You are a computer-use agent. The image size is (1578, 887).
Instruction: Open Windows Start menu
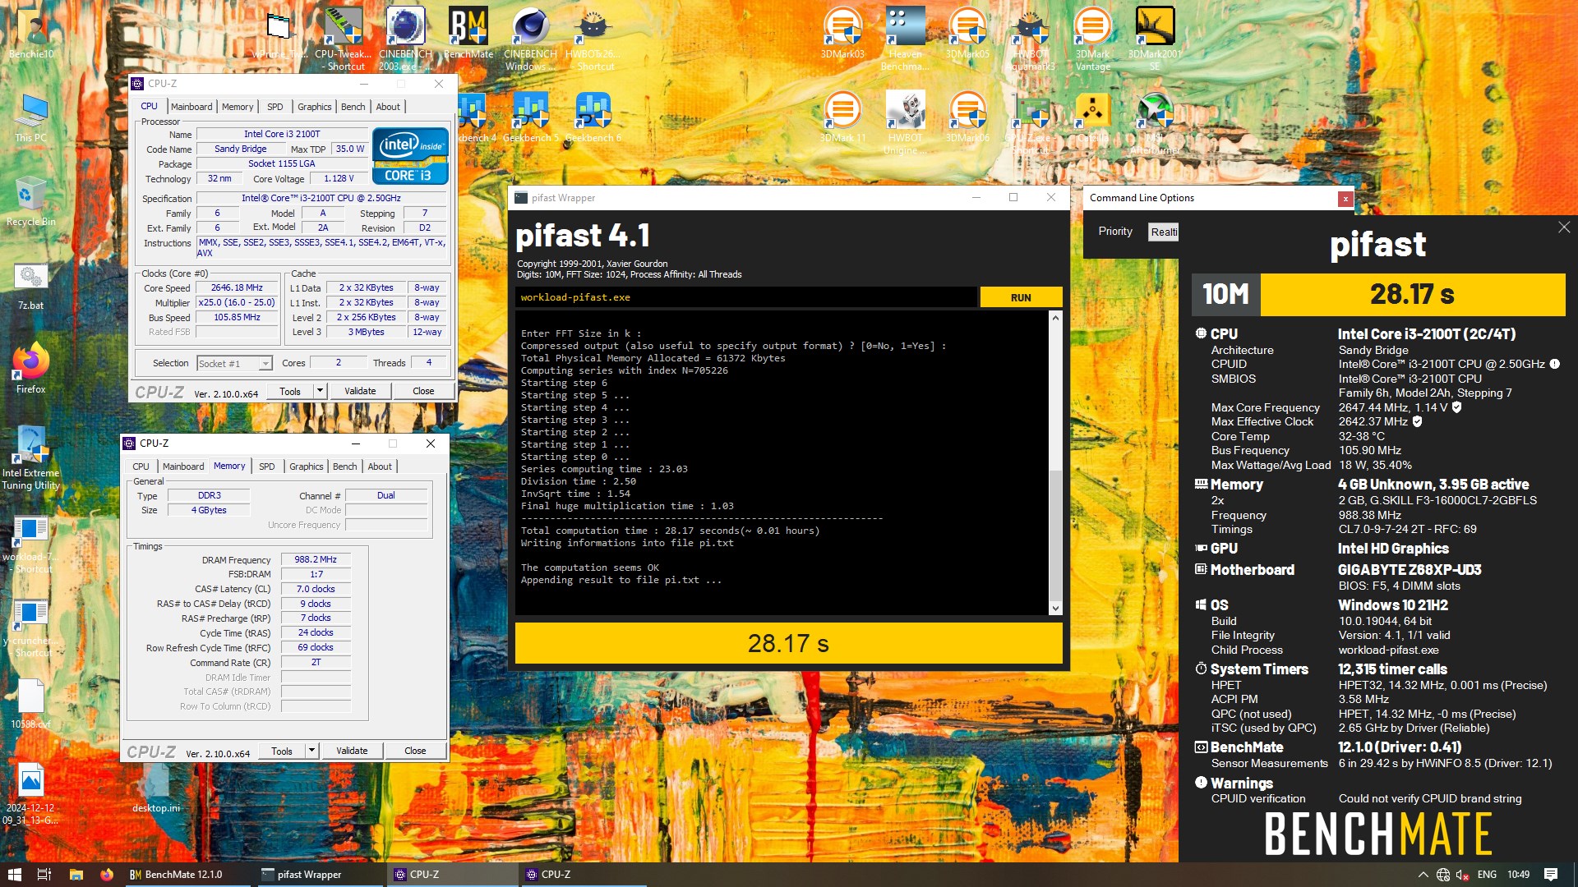14,875
